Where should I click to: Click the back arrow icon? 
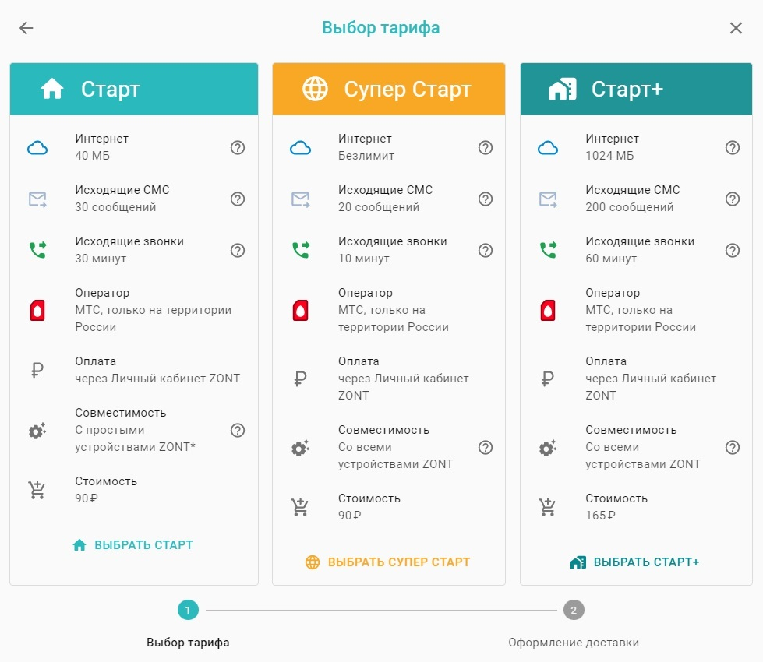coord(26,28)
